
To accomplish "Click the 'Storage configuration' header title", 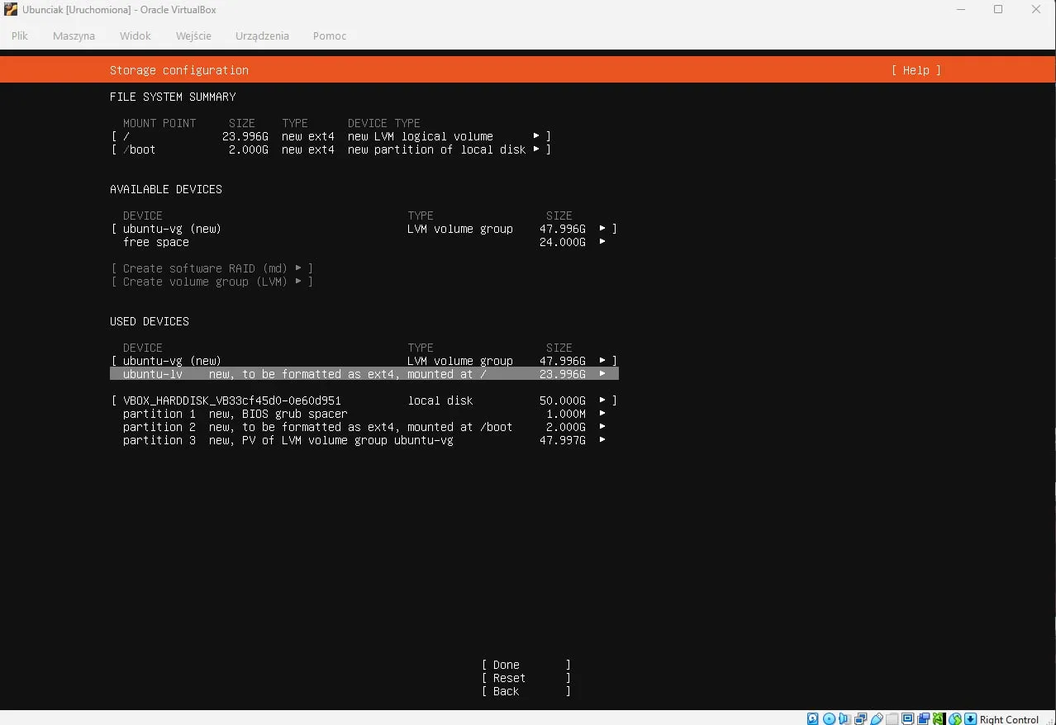I will [178, 70].
